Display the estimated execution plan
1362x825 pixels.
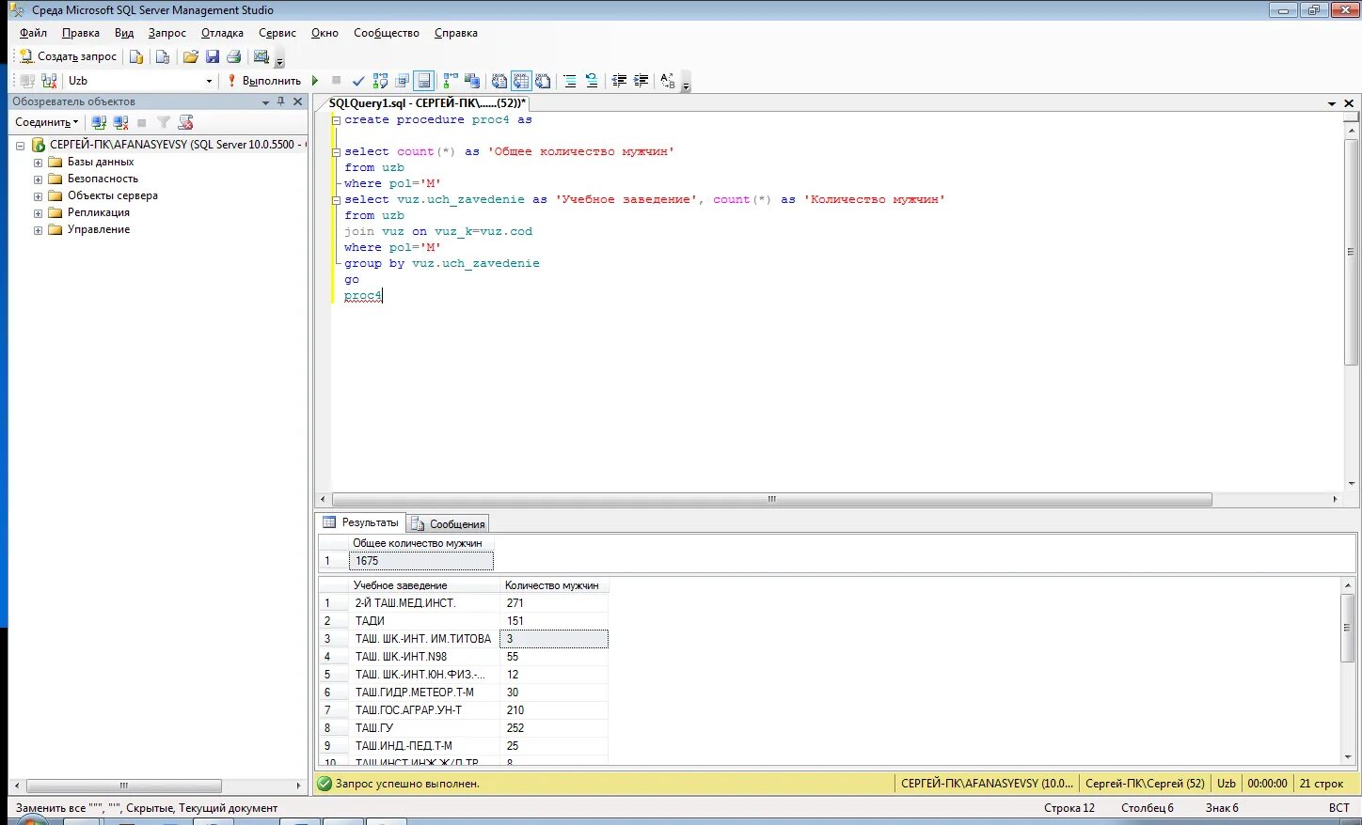380,81
